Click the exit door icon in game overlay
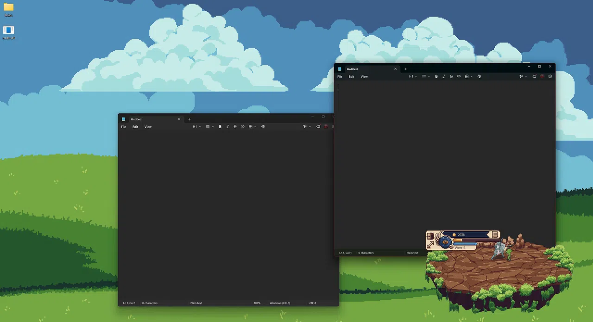 coord(430,236)
